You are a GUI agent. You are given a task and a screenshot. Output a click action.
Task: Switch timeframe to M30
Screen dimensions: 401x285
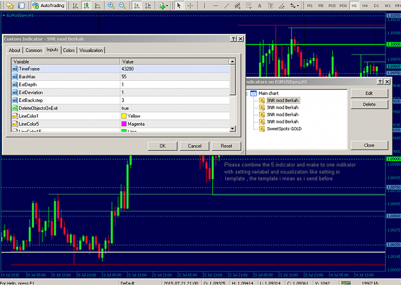[343, 5]
